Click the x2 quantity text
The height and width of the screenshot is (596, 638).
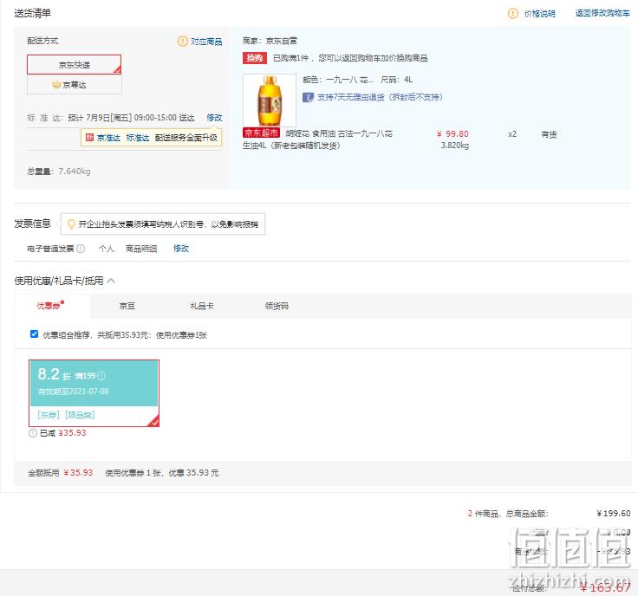[x=512, y=133]
